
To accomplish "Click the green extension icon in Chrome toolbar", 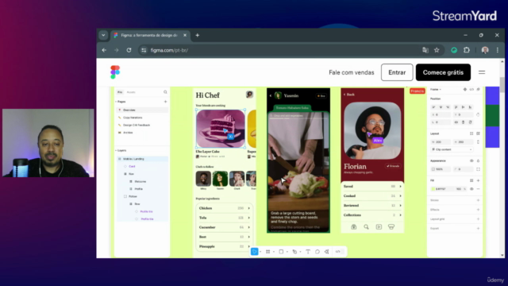I will point(454,50).
